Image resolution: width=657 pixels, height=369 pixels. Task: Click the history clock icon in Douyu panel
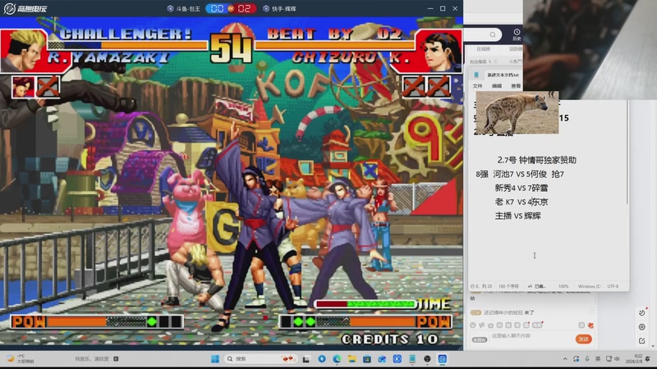[x=517, y=32]
